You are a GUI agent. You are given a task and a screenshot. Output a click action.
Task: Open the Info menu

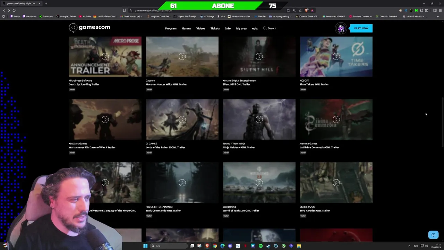click(228, 28)
